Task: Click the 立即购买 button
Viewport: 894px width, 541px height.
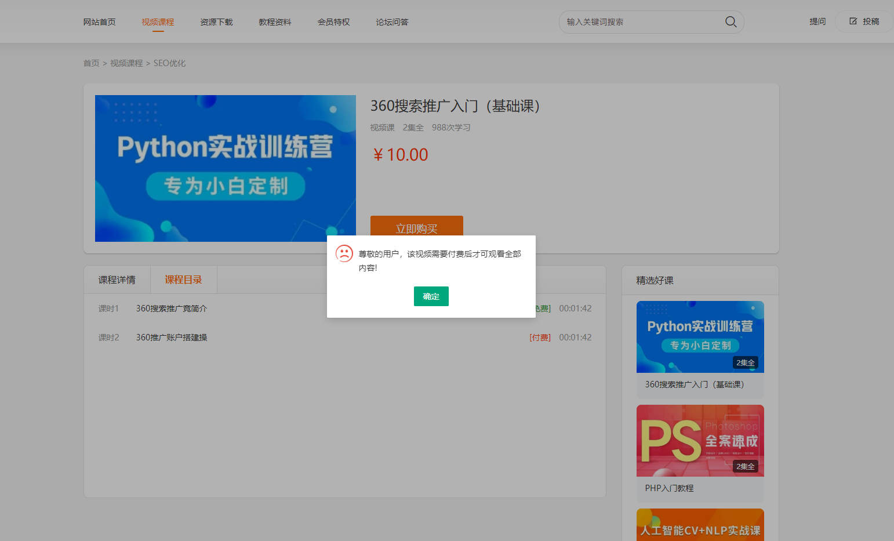Action: (x=416, y=226)
